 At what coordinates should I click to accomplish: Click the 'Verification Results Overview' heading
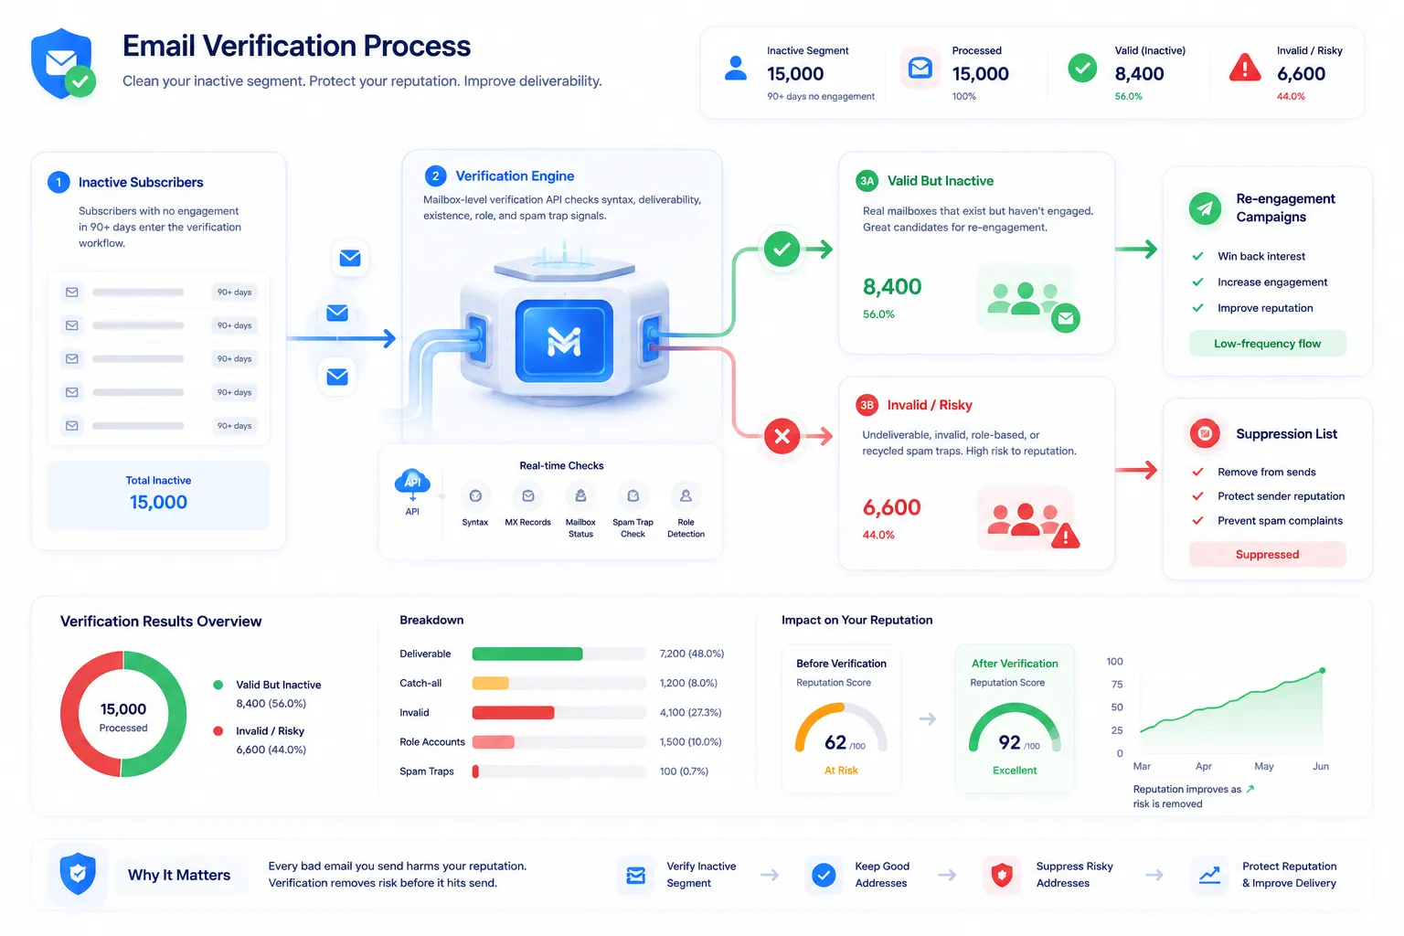point(161,622)
